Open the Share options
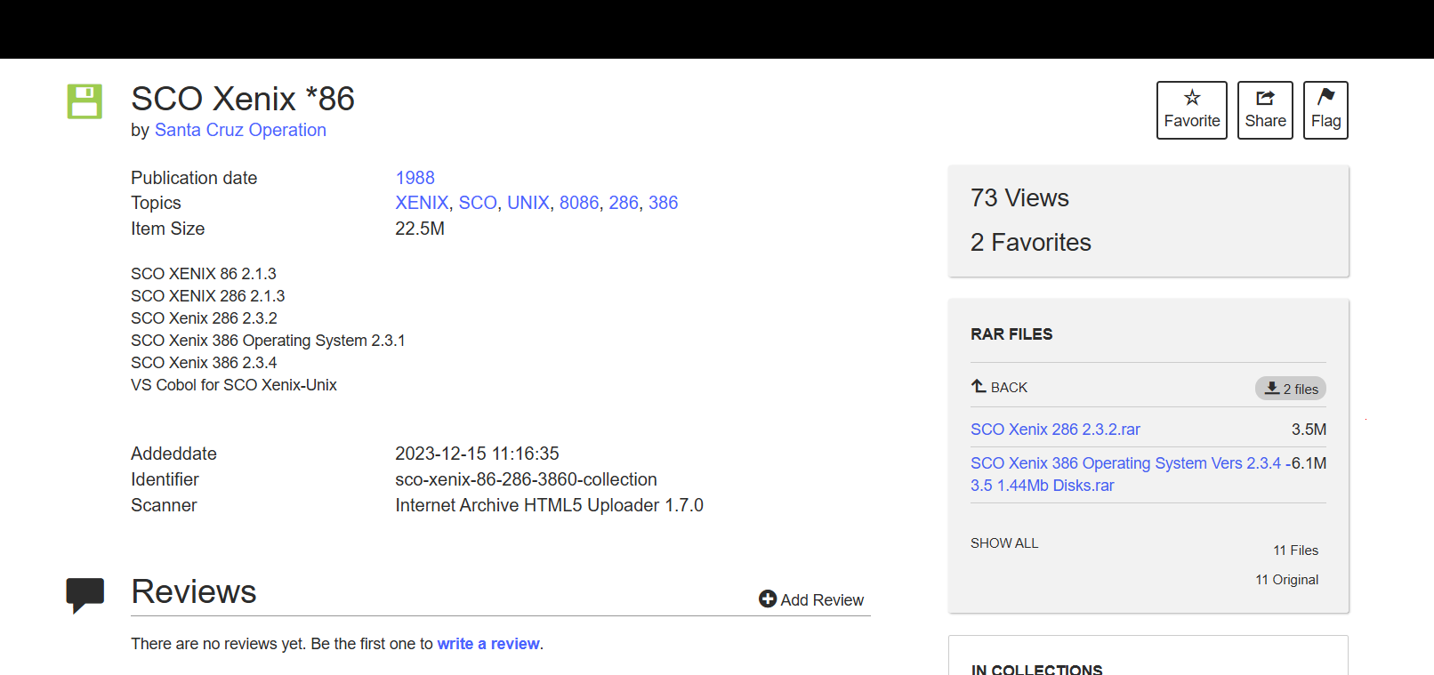Viewport: 1434px width, 675px height. pyautogui.click(x=1265, y=110)
